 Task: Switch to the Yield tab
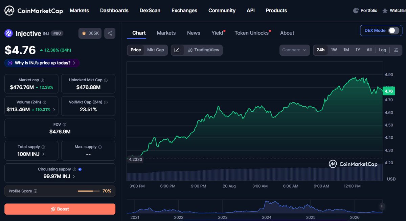tap(218, 33)
